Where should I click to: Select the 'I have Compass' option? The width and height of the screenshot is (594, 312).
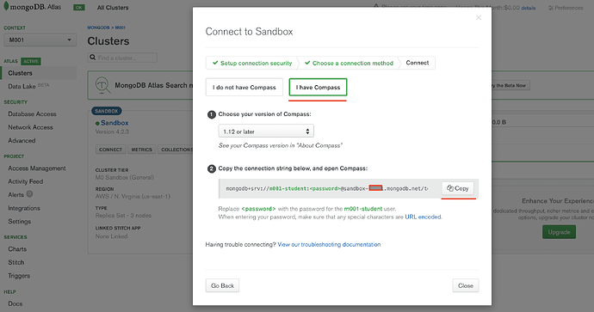318,88
